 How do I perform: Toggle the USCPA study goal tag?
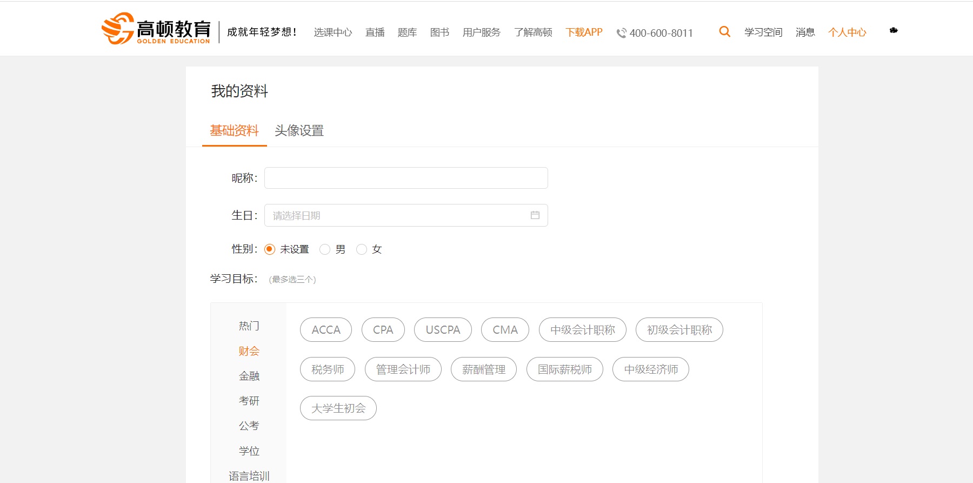pos(443,330)
